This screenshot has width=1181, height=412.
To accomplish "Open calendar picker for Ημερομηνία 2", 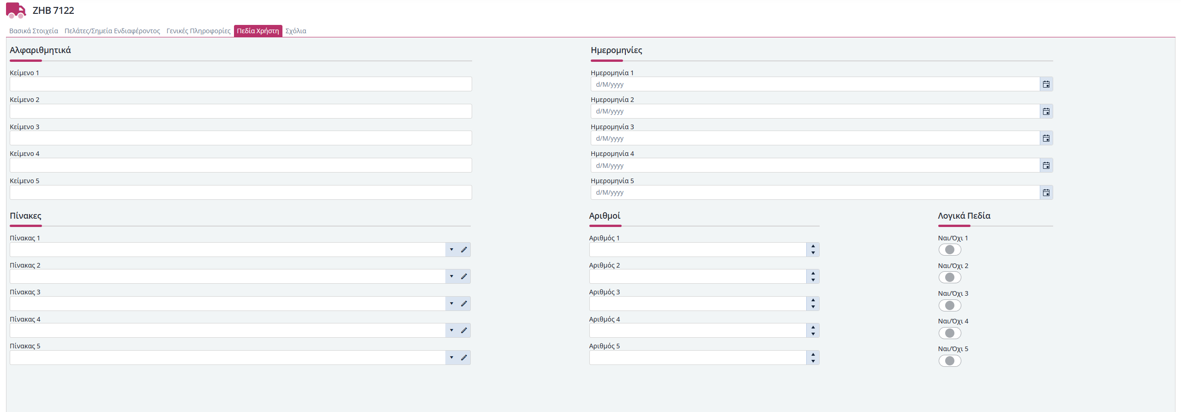I will coord(1046,111).
